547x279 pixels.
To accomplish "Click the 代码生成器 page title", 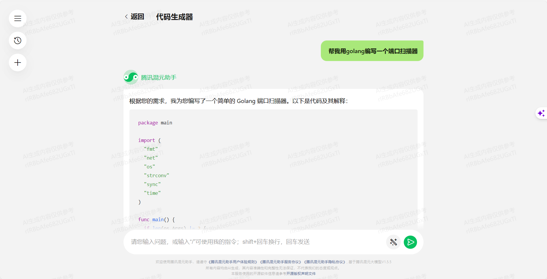I will click(174, 17).
